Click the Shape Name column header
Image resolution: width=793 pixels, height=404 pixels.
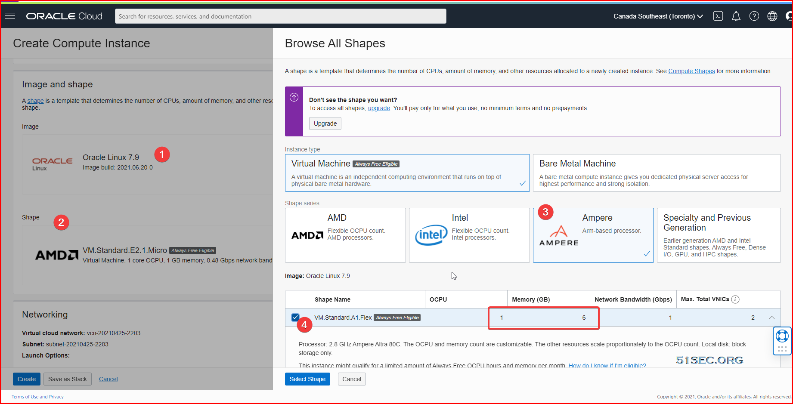point(332,299)
